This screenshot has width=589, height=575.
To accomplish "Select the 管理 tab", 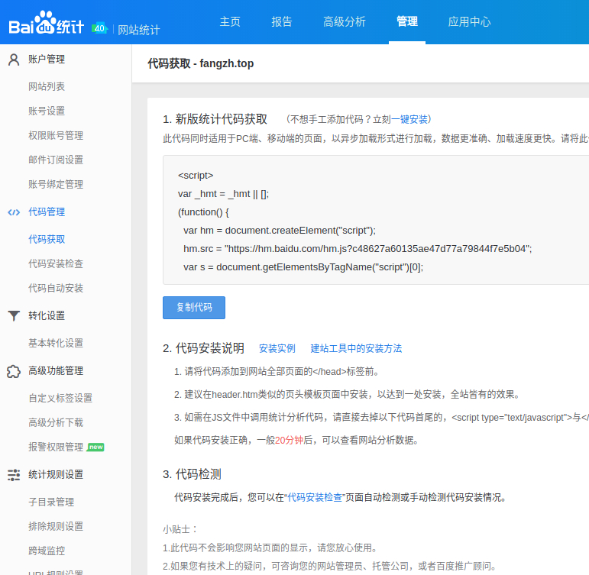I will 407,22.
